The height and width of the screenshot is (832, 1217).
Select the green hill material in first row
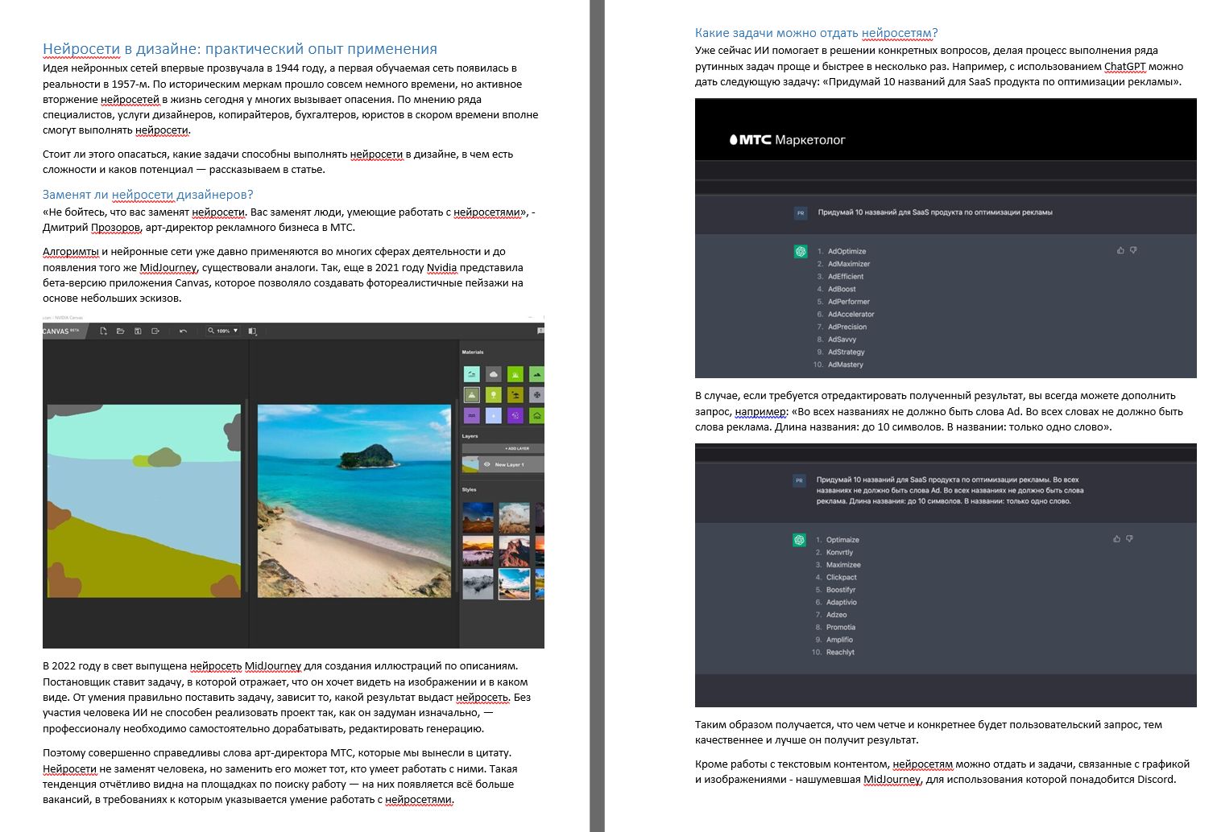[536, 373]
